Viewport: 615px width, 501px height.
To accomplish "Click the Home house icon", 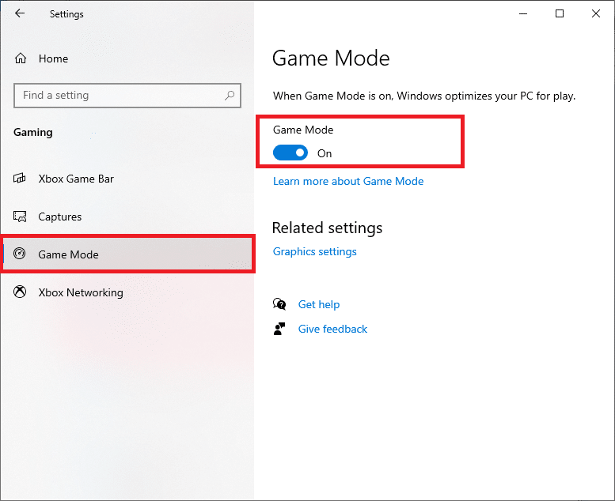I will (x=21, y=58).
